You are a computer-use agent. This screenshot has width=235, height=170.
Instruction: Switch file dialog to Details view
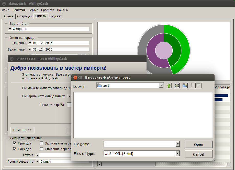[198, 86]
